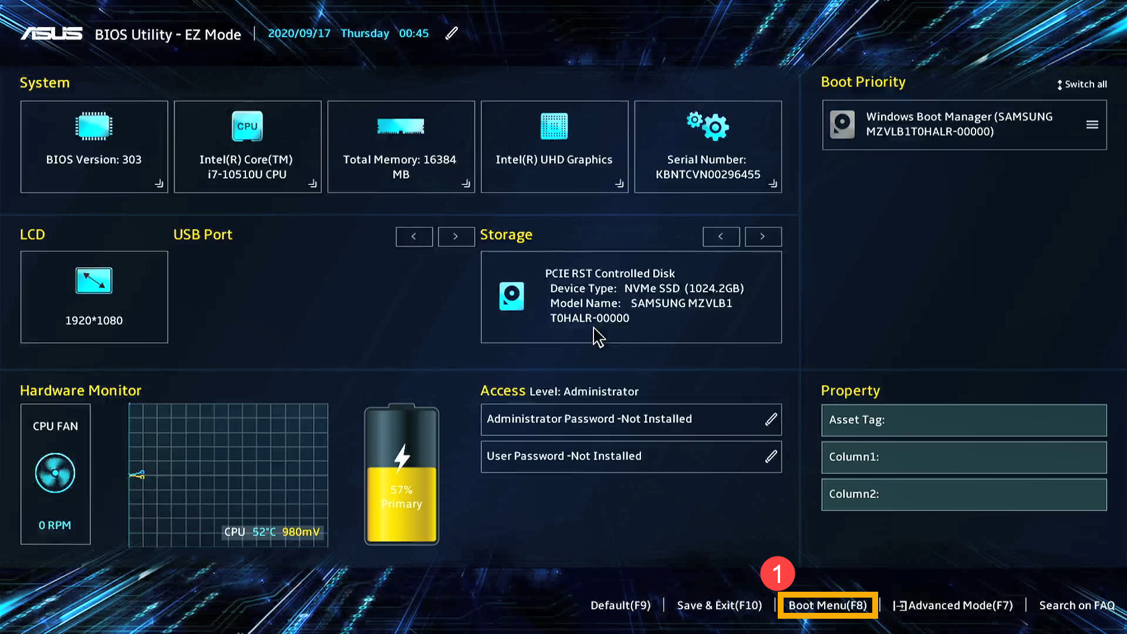Click Save & Exit (F10)
1127x634 pixels.
click(719, 605)
